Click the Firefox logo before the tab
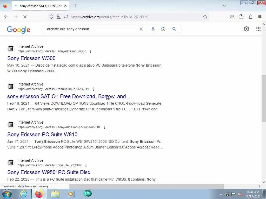 [5, 6]
